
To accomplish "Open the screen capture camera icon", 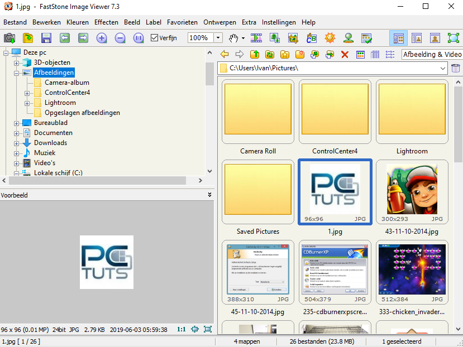I will pyautogui.click(x=9, y=38).
